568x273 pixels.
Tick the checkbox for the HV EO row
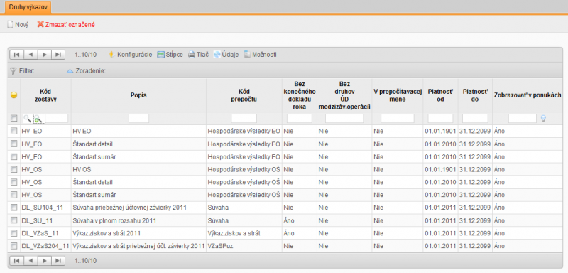(13, 132)
